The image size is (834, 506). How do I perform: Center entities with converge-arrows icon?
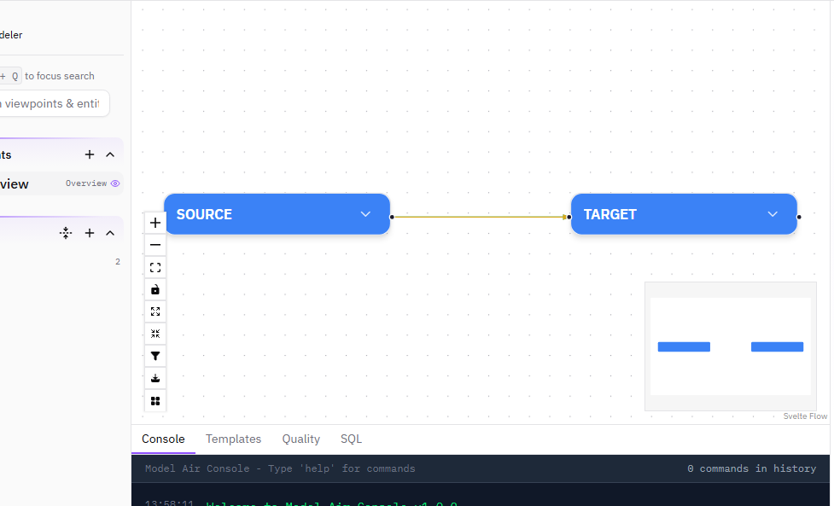pos(66,233)
